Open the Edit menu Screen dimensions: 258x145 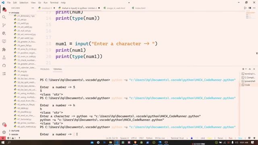(15, 3)
